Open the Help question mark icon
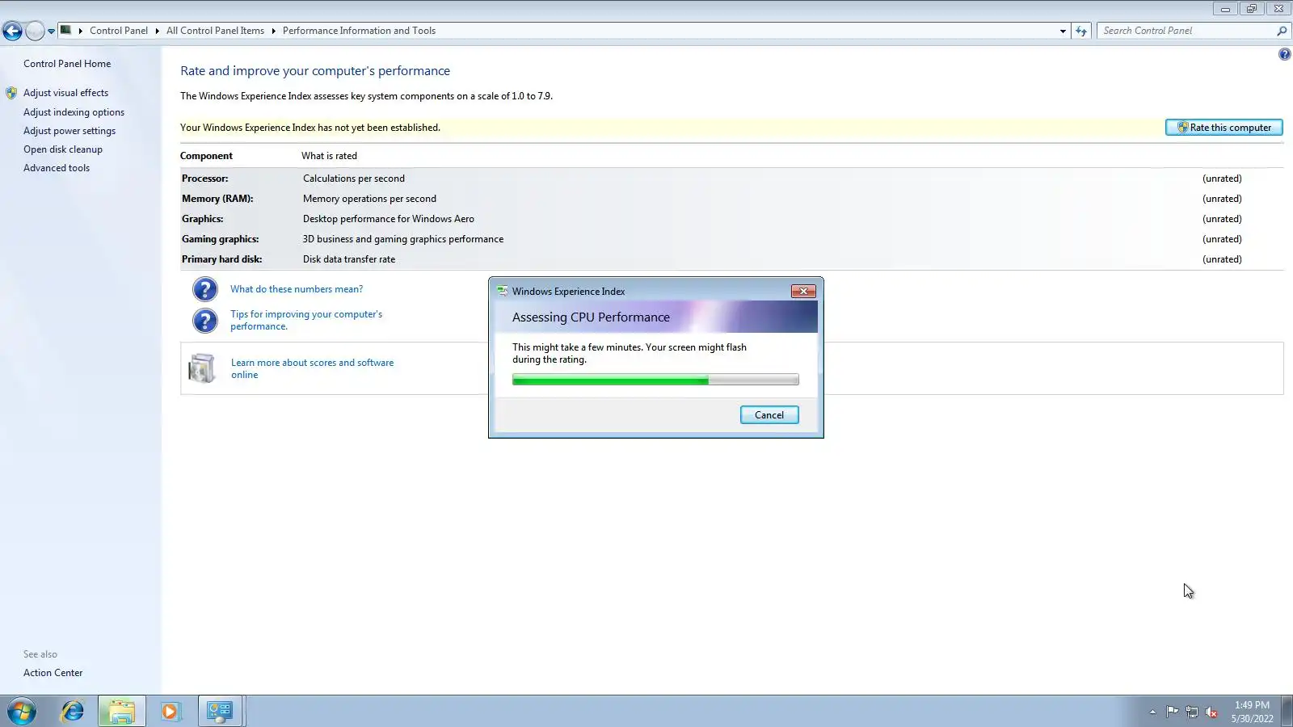This screenshot has height=727, width=1293. pos(1284,54)
